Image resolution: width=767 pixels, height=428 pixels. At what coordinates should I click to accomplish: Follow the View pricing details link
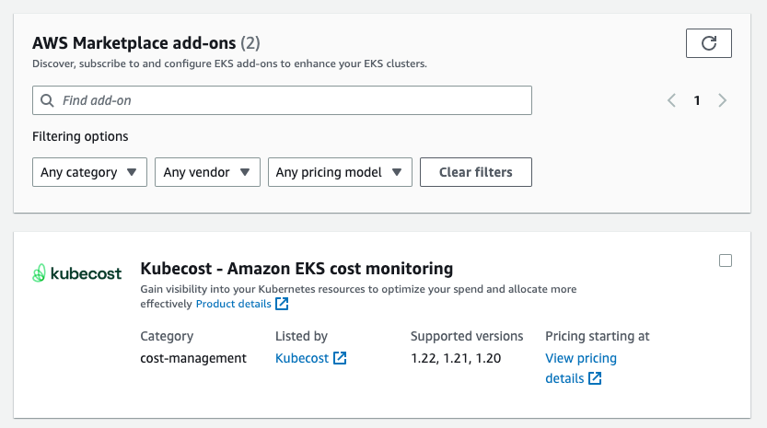coord(580,358)
